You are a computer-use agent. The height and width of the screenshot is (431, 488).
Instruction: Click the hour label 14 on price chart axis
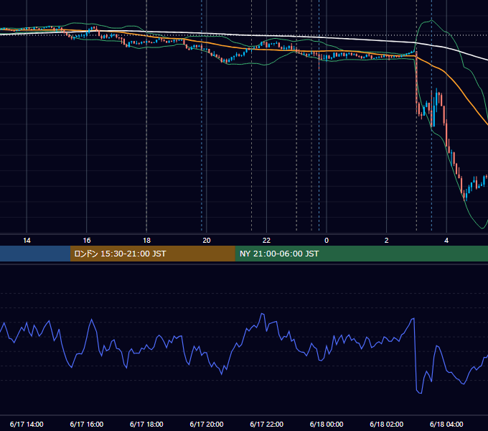click(x=27, y=241)
